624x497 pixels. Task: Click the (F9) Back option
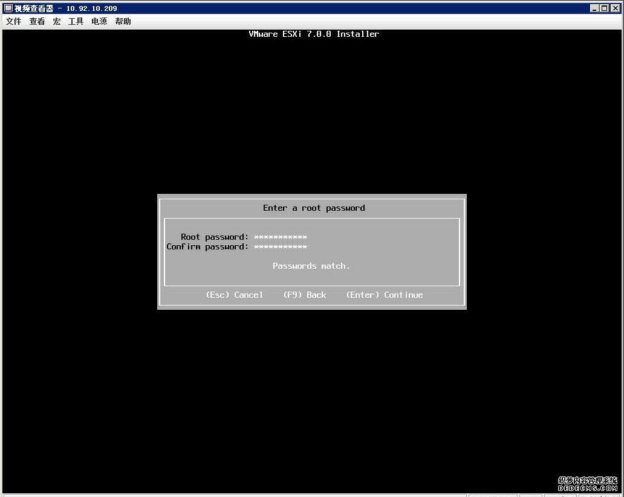coord(305,295)
